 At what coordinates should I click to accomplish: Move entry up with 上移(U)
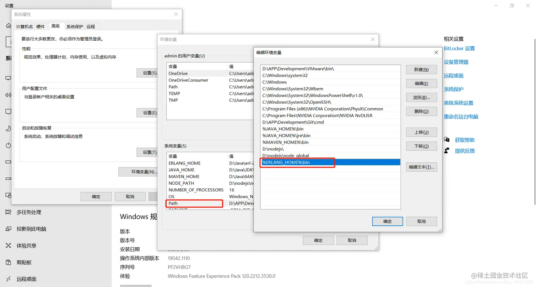pos(421,132)
